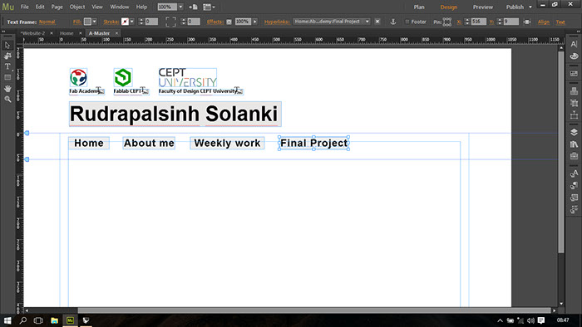Viewport: 582px width, 327px height.
Task: Switch to Plan view
Action: 419,7
